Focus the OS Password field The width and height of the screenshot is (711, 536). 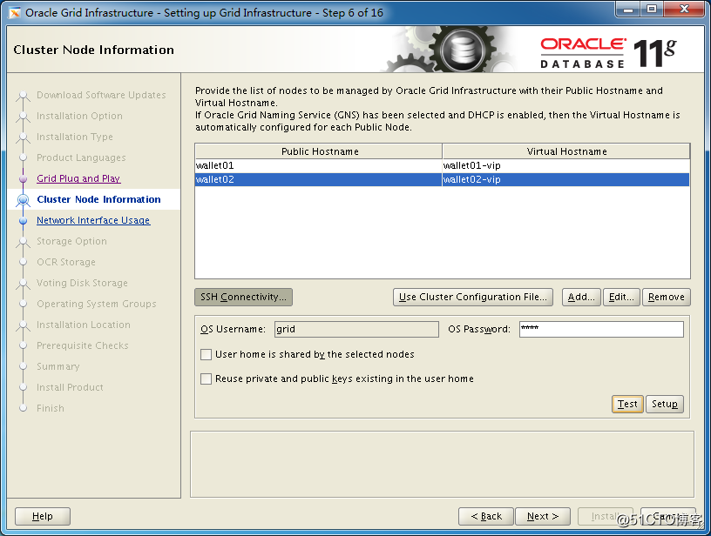click(601, 329)
